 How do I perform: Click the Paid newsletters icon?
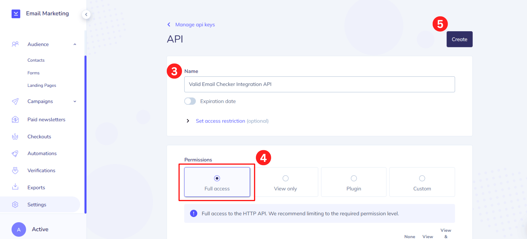(15, 119)
